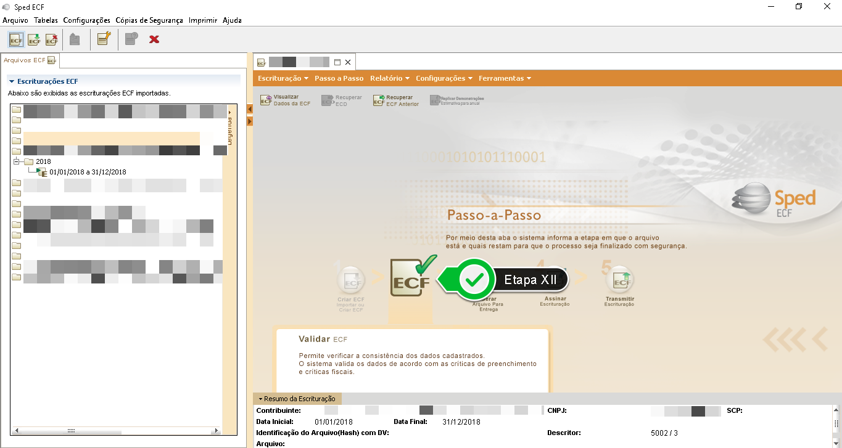Image resolution: width=842 pixels, height=448 pixels.
Task: Open the Imprimir menu
Action: click(203, 20)
